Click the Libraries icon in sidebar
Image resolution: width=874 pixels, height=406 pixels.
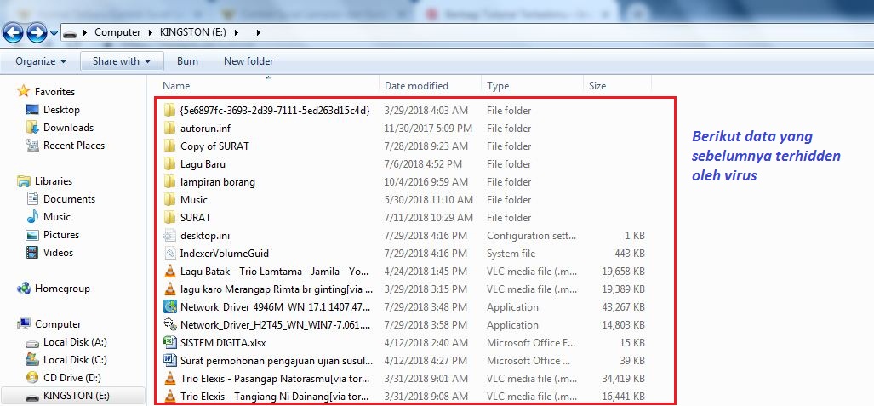pyautogui.click(x=24, y=181)
